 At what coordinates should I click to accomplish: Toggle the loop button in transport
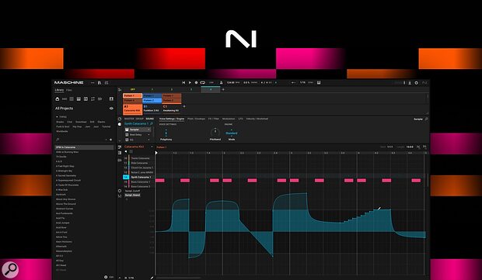pyautogui.click(x=203, y=82)
